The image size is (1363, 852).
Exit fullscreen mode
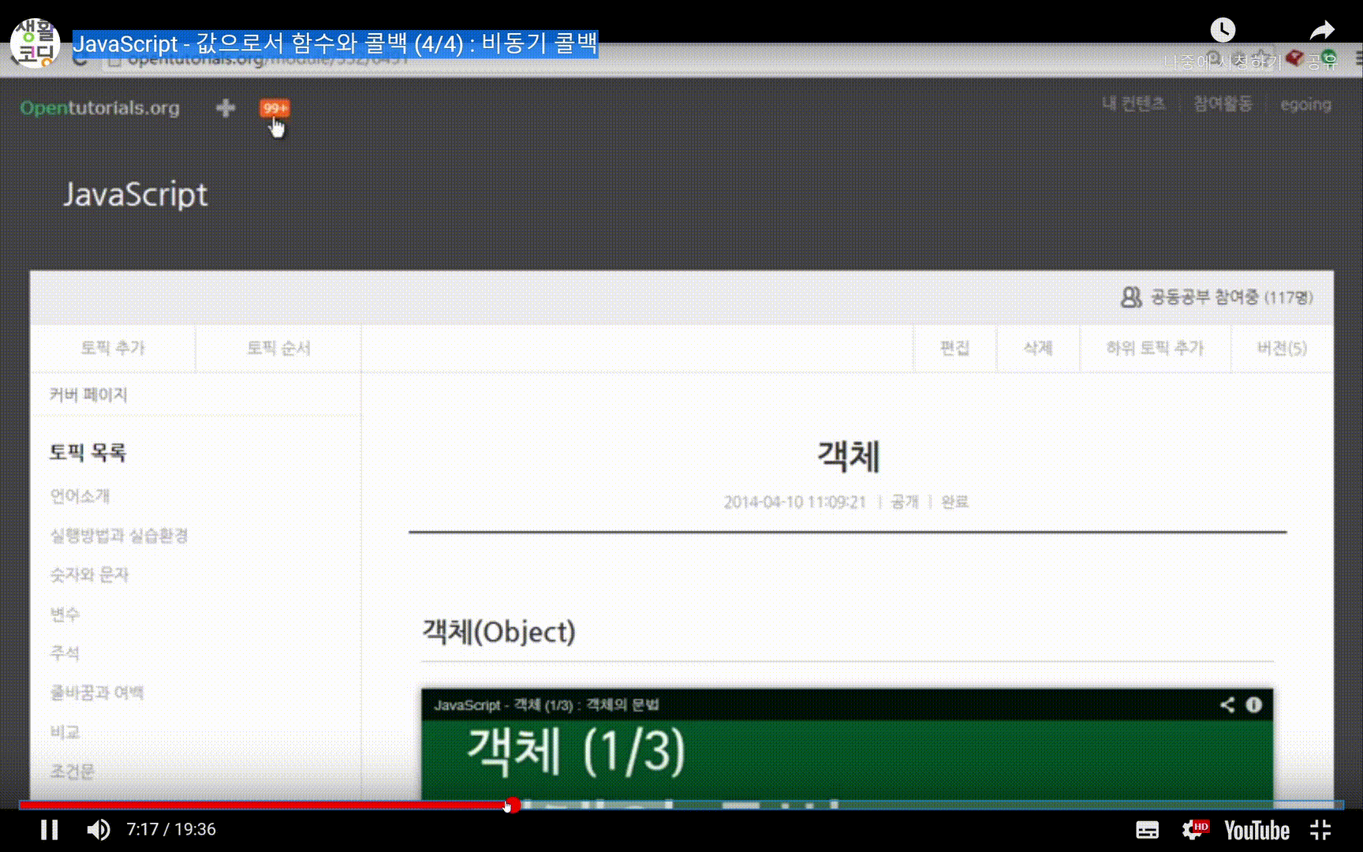pos(1320,830)
